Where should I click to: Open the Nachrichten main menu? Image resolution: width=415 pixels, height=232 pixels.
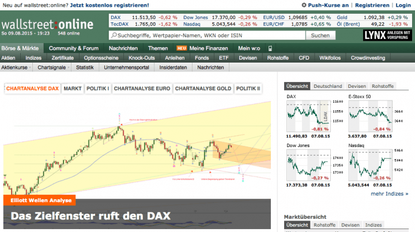pos(123,48)
